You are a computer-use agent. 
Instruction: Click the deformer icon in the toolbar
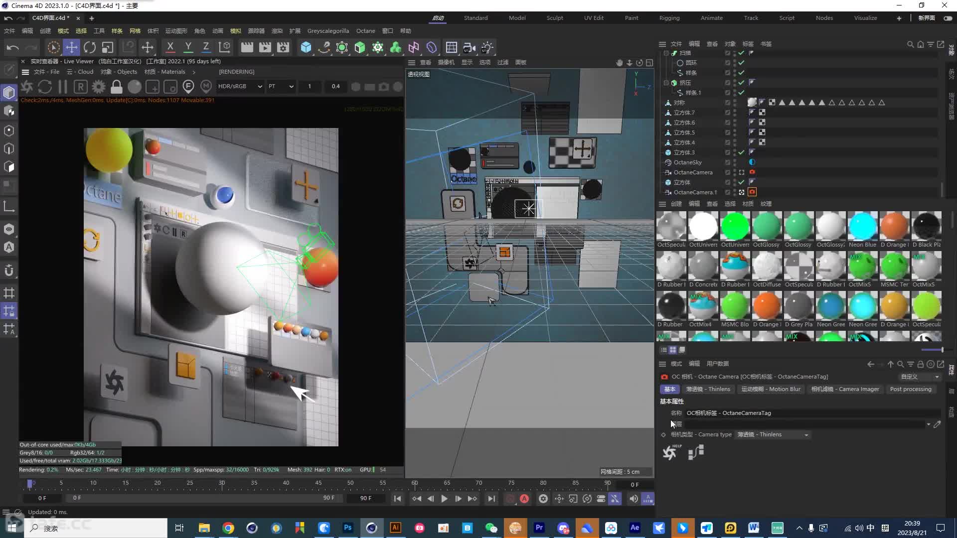coord(432,47)
